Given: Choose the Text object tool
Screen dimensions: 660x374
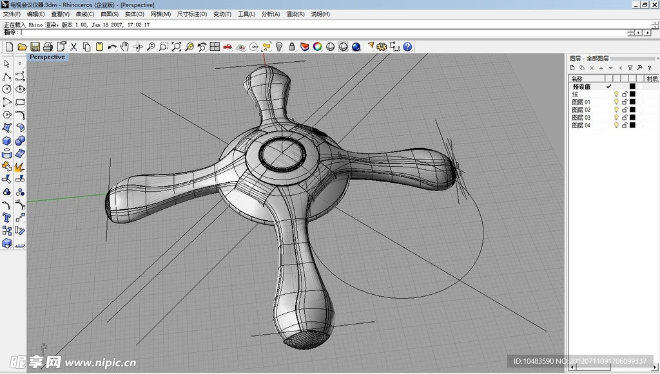Looking at the screenshot, I should 7,218.
